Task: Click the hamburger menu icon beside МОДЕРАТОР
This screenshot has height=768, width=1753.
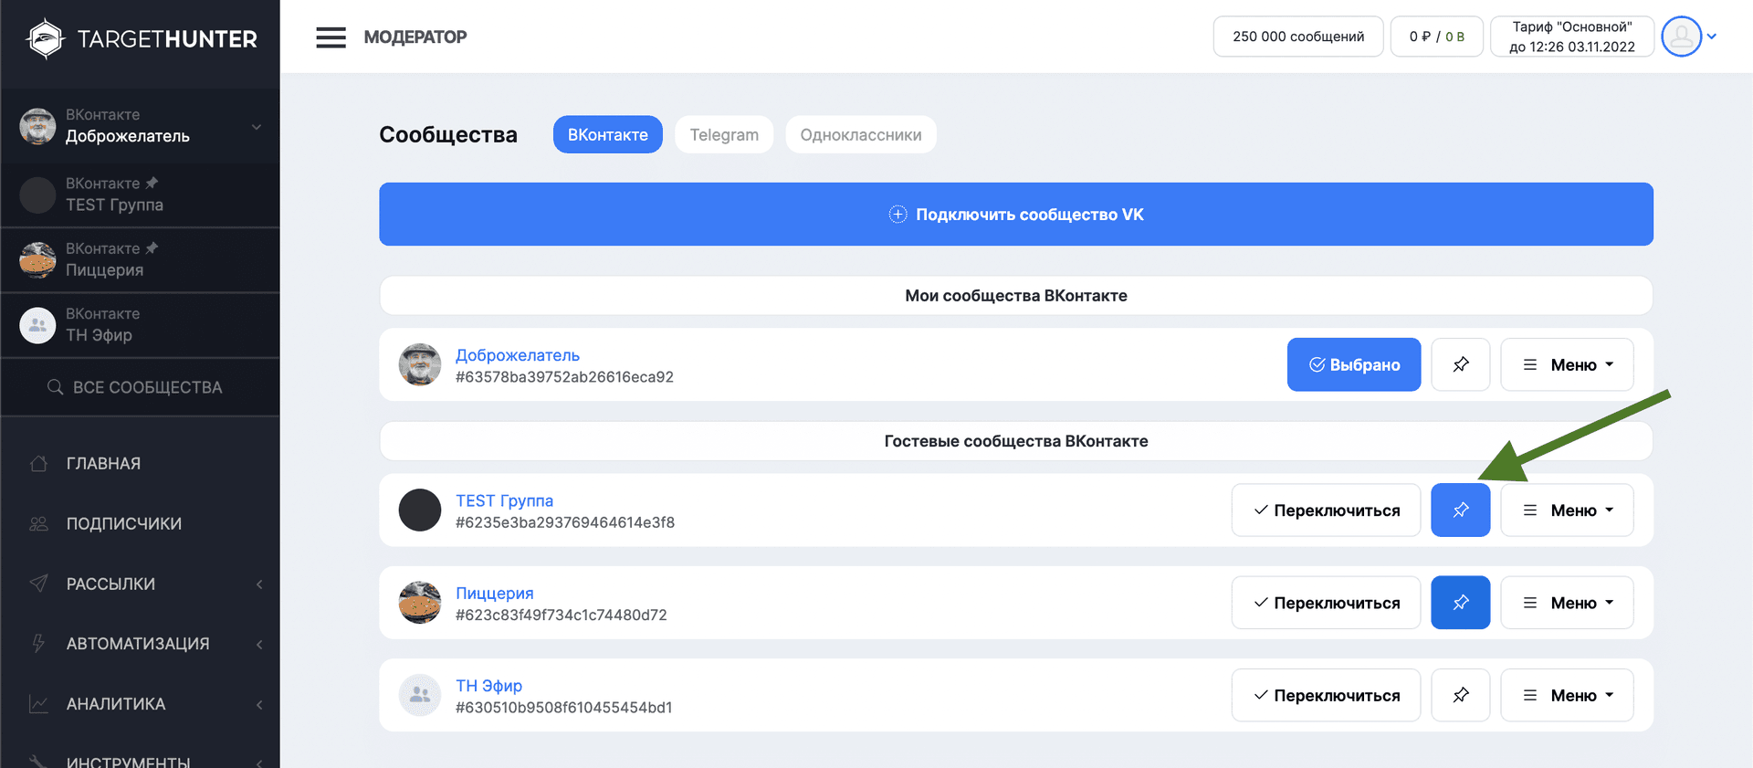Action: pos(331,37)
